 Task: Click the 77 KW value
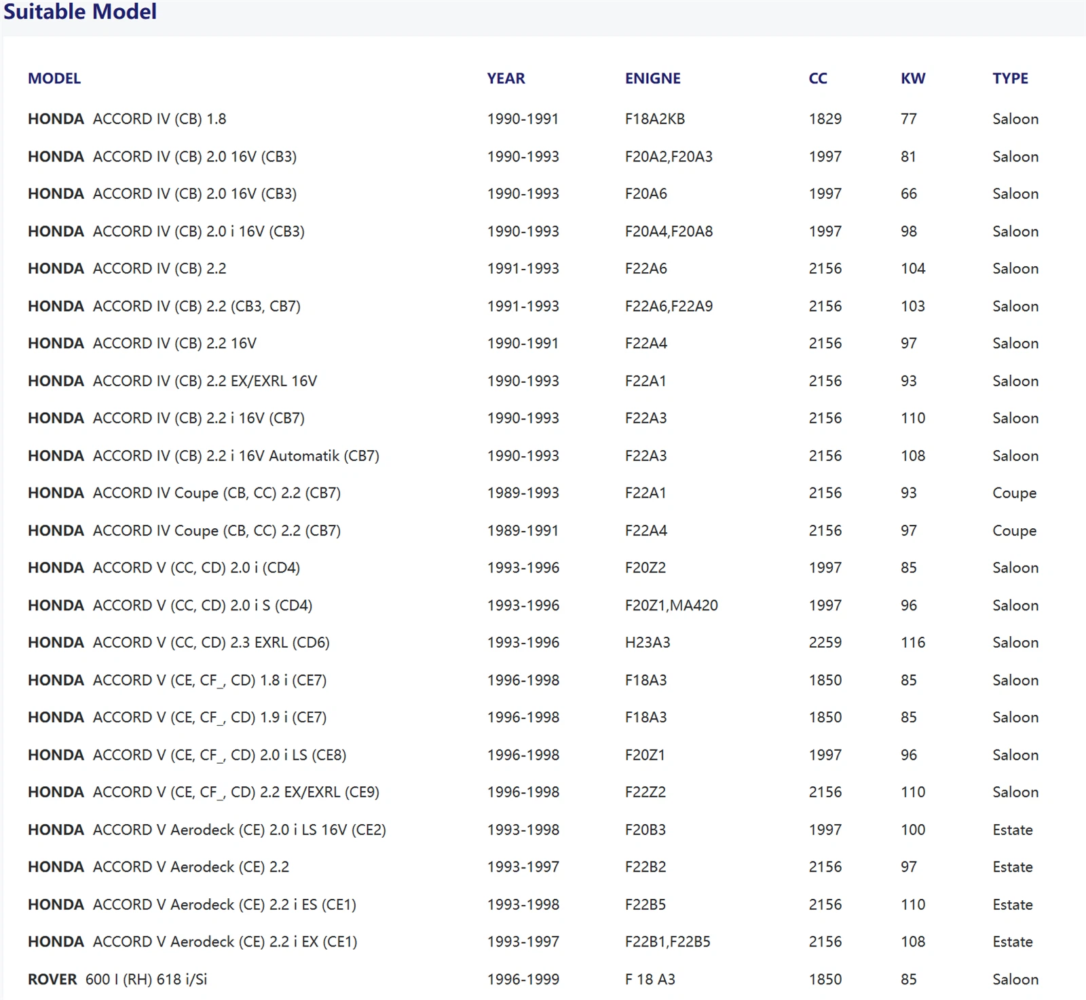click(x=909, y=119)
